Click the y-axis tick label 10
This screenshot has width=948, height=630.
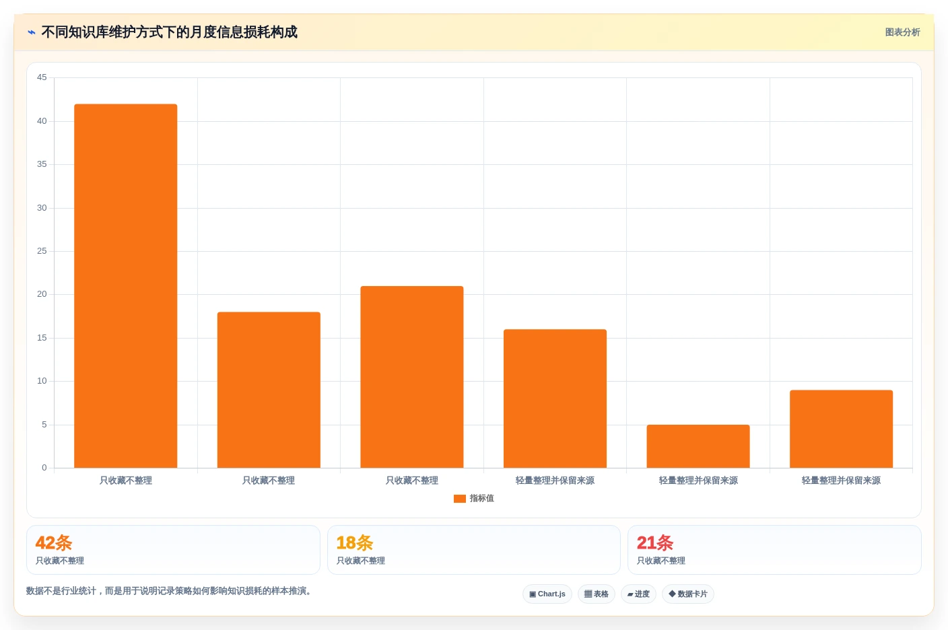42,381
